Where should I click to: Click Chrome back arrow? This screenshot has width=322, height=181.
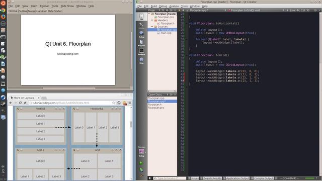pos(11,103)
